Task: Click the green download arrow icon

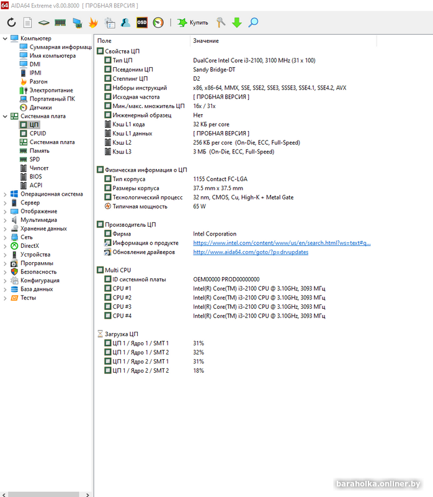Action: (237, 22)
